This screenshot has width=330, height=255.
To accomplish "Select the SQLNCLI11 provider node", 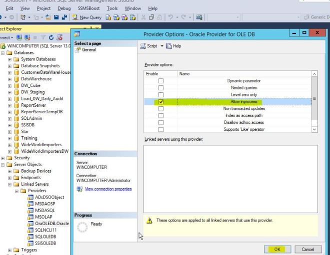I will coord(45,230).
